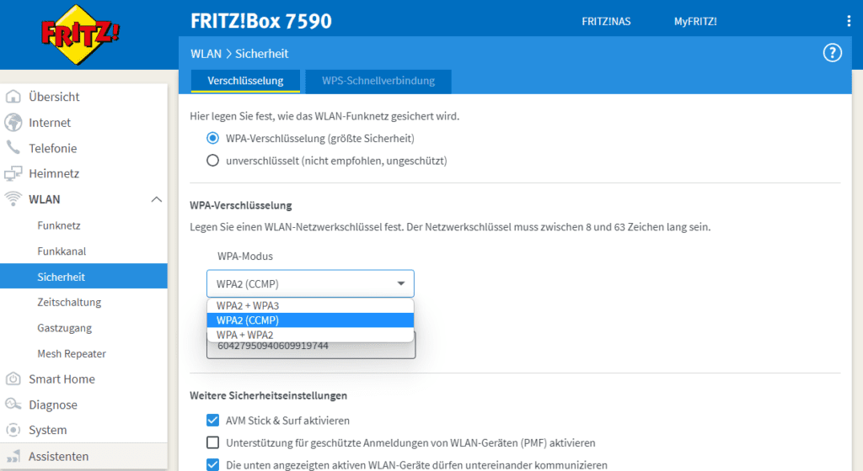This screenshot has height=471, width=863.
Task: Enable PMF support checkbox
Action: tap(212, 442)
